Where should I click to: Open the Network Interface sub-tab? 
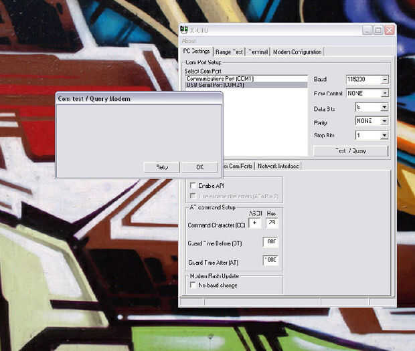click(x=278, y=166)
